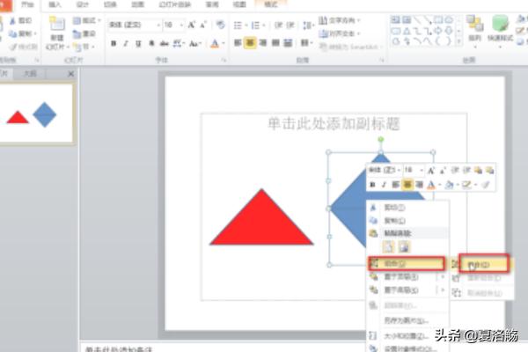Screen dimensions: 528x352
Task: Open the Format contextual ribbon tab
Action: tap(271, 4)
